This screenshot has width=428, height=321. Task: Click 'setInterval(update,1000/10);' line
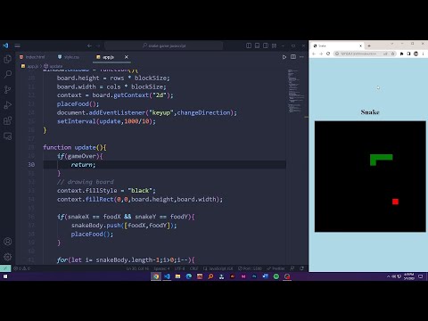click(x=106, y=121)
